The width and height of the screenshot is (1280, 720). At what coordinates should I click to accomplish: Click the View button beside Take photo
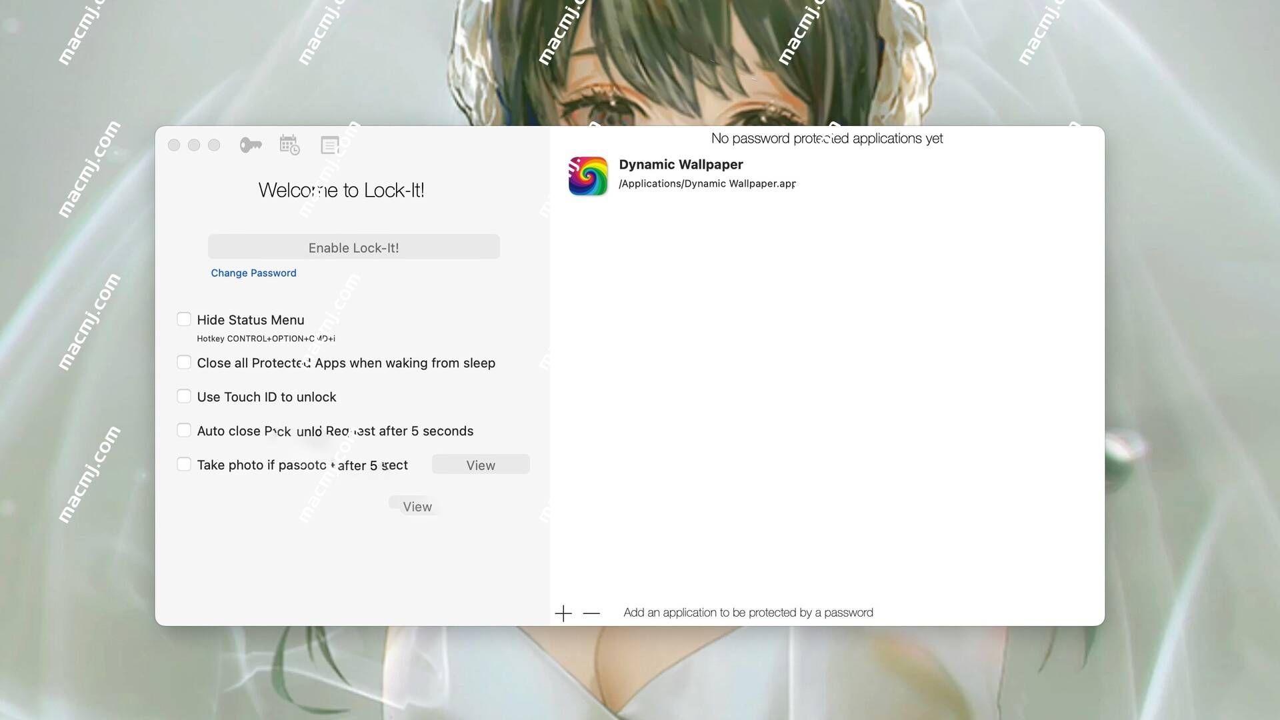coord(481,465)
